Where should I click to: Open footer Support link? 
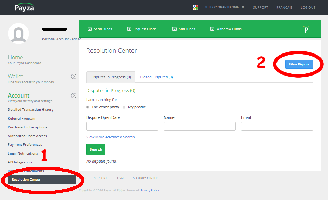click(x=100, y=178)
